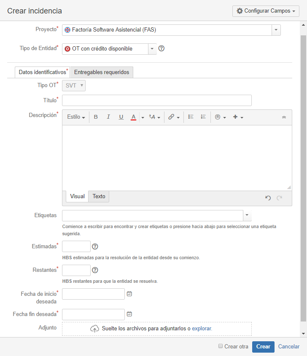The image size is (307, 356).
Task: Click the Cancelar link
Action: pos(289,347)
